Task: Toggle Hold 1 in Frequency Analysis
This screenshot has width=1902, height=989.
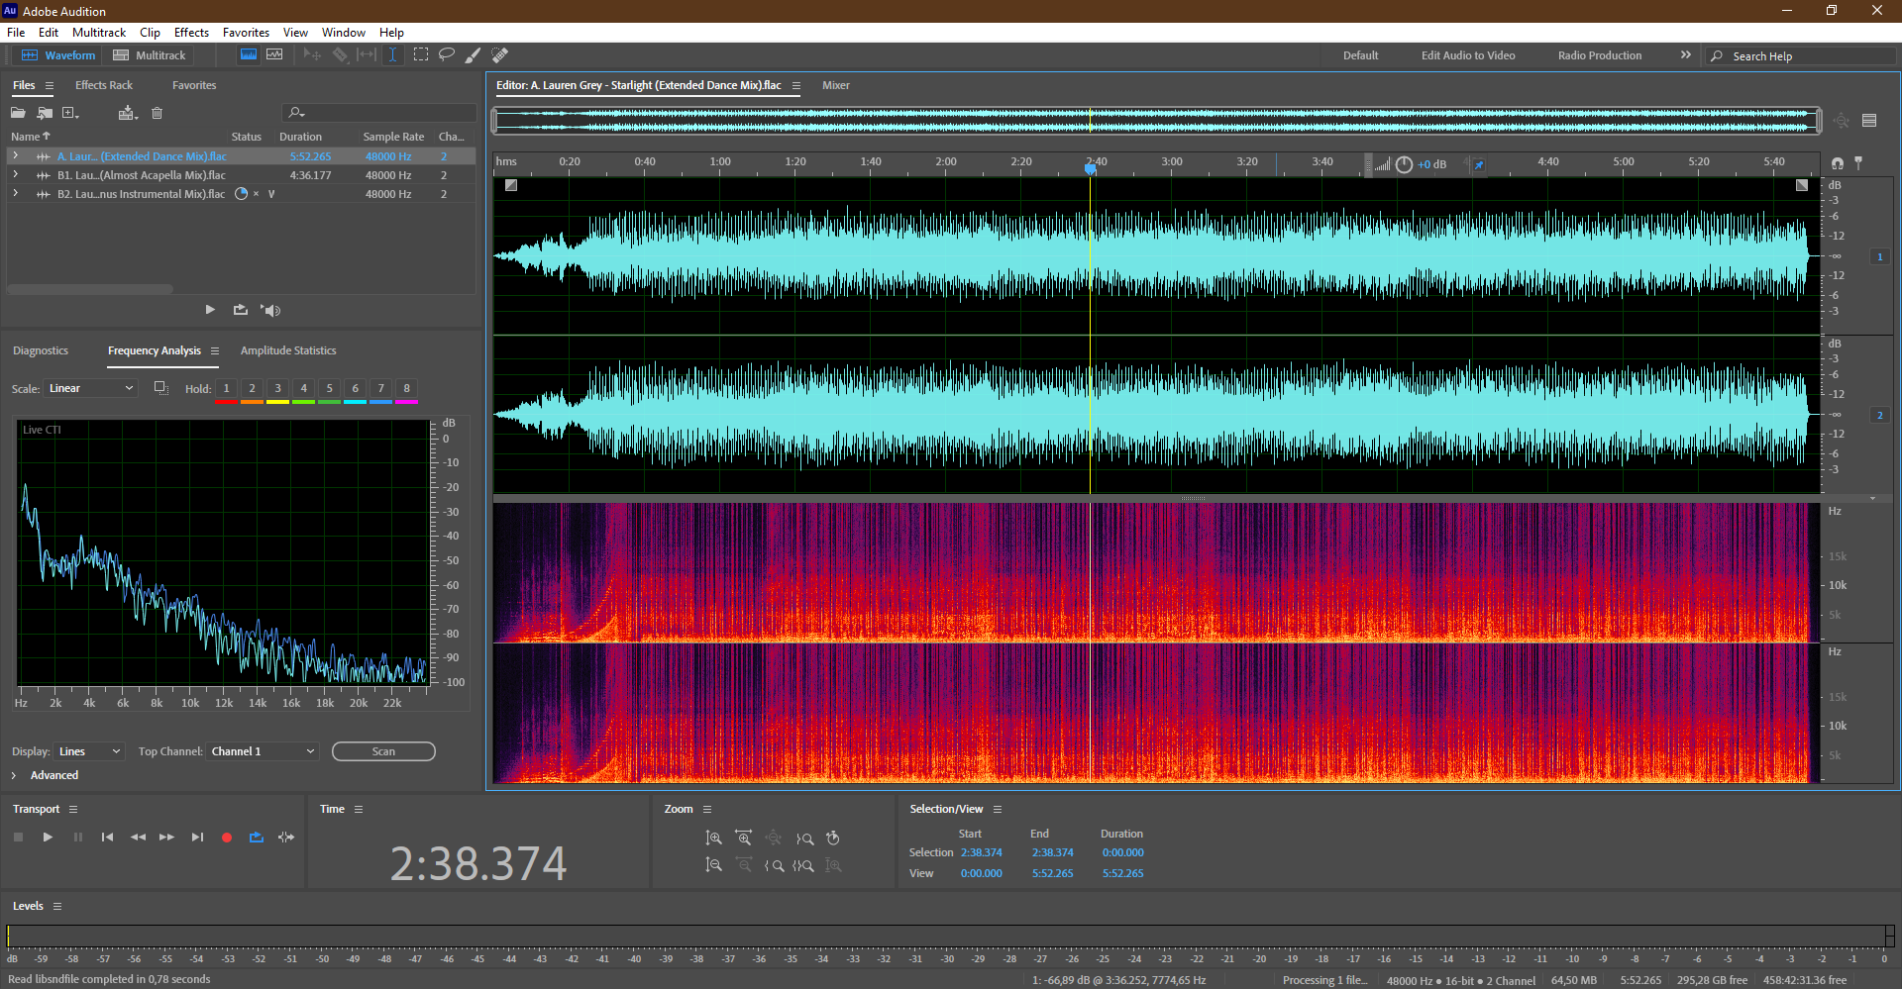Action: tap(226, 389)
